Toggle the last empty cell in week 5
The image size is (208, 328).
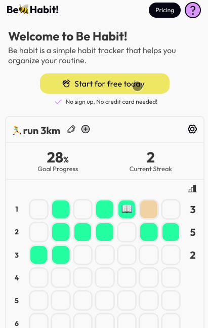pyautogui.click(x=171, y=300)
